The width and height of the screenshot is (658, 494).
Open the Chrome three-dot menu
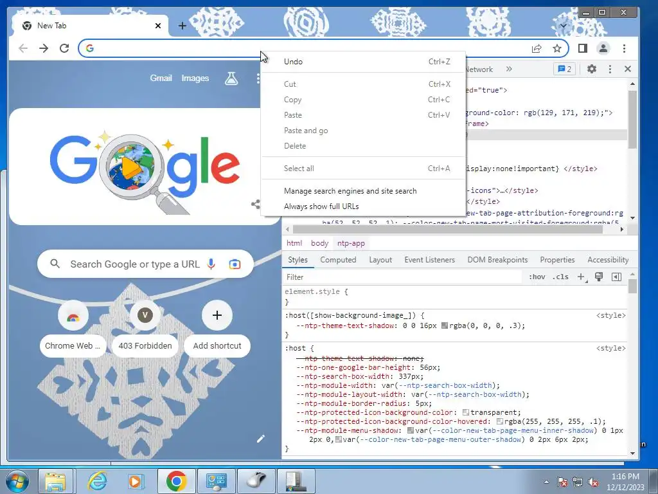(x=624, y=48)
